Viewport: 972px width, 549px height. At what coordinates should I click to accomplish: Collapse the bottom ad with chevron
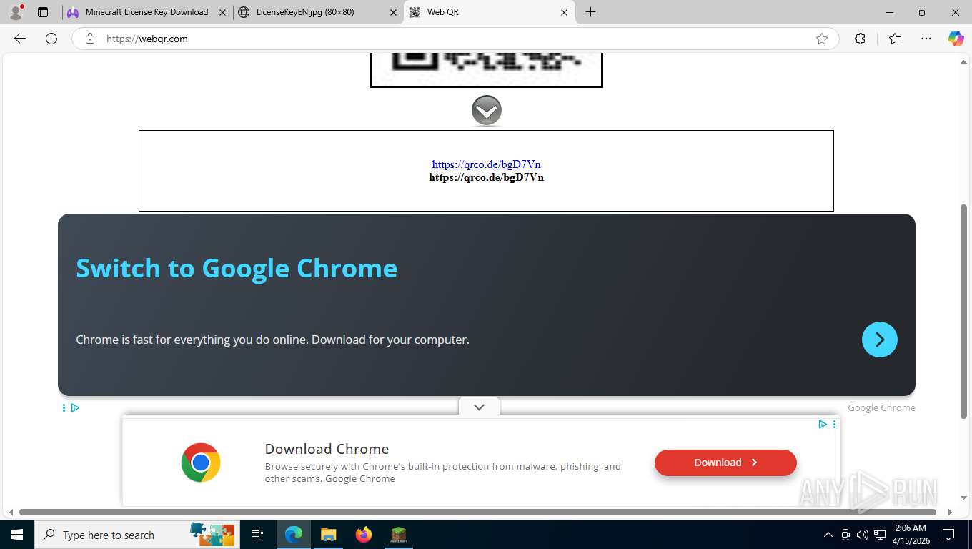pos(479,407)
